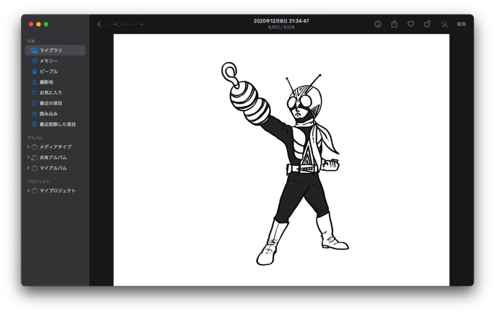Viewport: 495px width, 314px height.
Task: Select 共有アルバム in sidebar
Action: pyautogui.click(x=55, y=157)
